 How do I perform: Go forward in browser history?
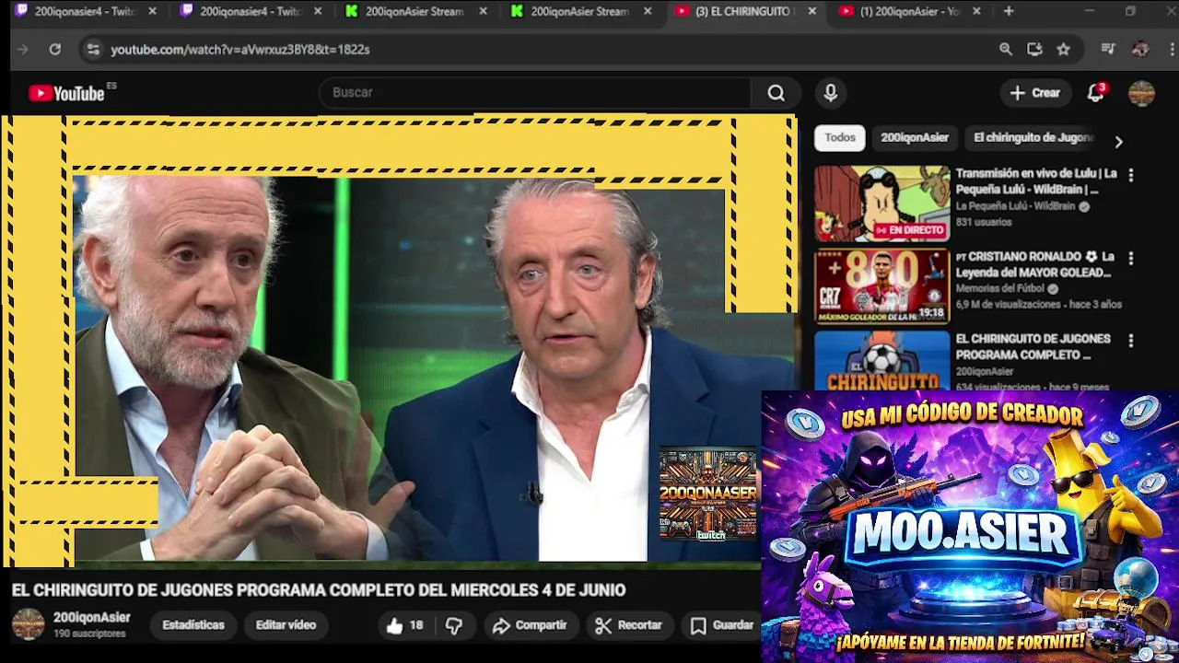pos(23,50)
